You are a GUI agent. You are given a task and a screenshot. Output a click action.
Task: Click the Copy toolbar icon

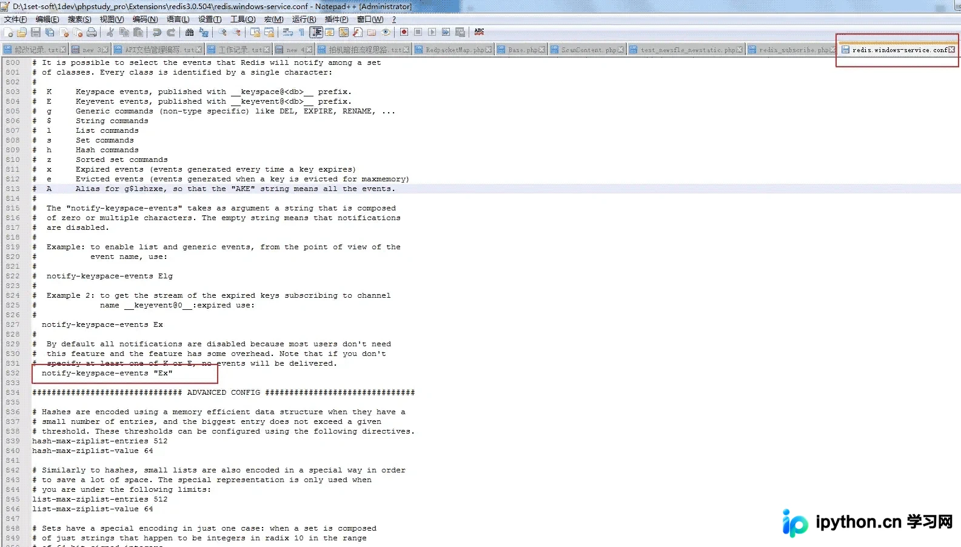click(x=124, y=32)
